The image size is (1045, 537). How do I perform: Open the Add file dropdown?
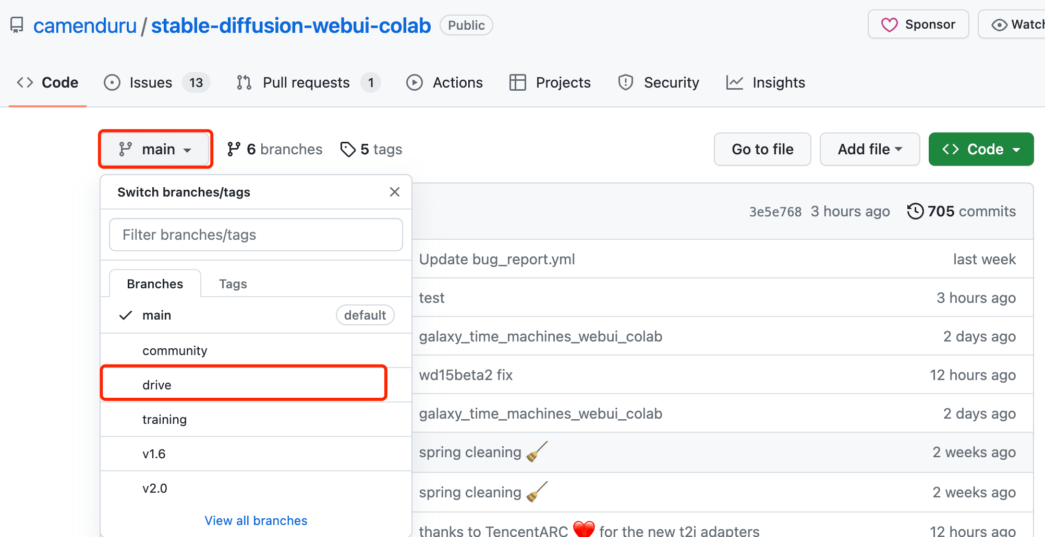pyautogui.click(x=870, y=149)
